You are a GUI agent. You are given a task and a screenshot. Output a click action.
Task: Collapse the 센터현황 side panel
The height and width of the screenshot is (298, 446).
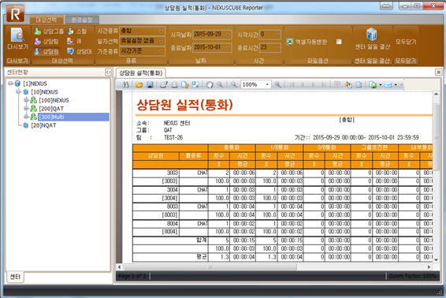click(109, 73)
